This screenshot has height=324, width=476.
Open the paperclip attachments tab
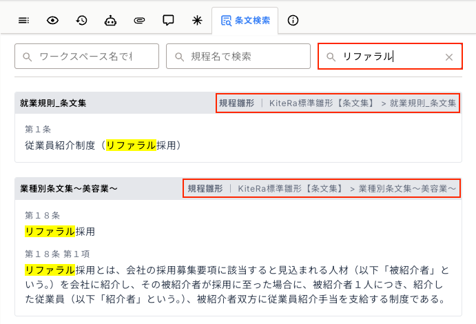(x=139, y=21)
